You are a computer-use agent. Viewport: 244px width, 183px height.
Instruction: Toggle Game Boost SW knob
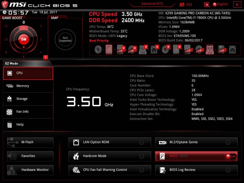[x=24, y=39]
